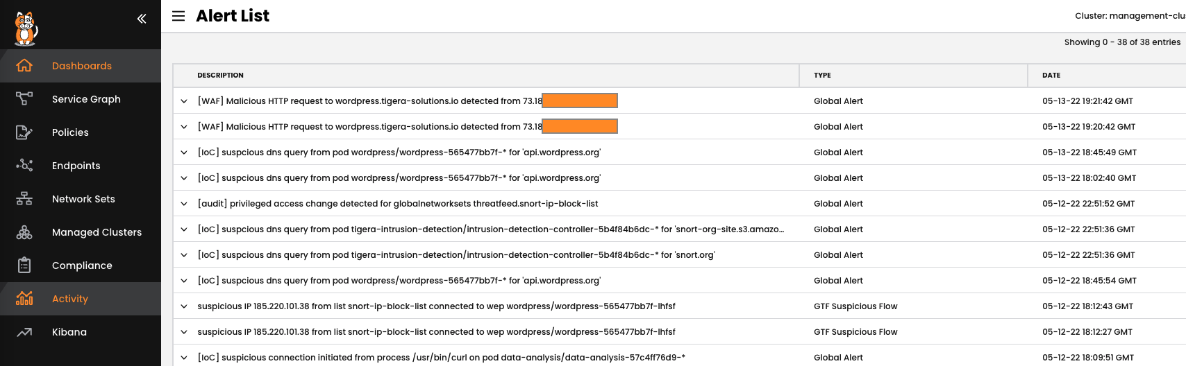Viewport: 1186px width, 366px height.
Task: Click date 05-13-22 18:45:49 GMT
Action: click(x=1089, y=152)
